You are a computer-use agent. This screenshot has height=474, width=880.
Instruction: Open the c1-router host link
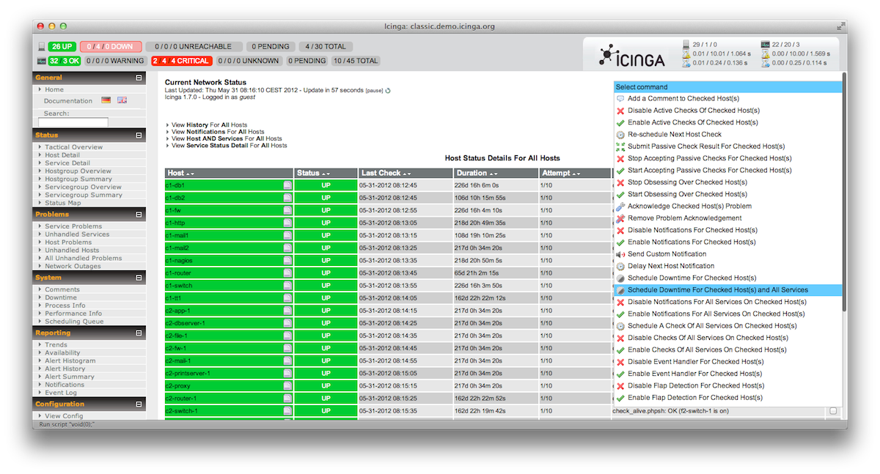[x=178, y=273]
